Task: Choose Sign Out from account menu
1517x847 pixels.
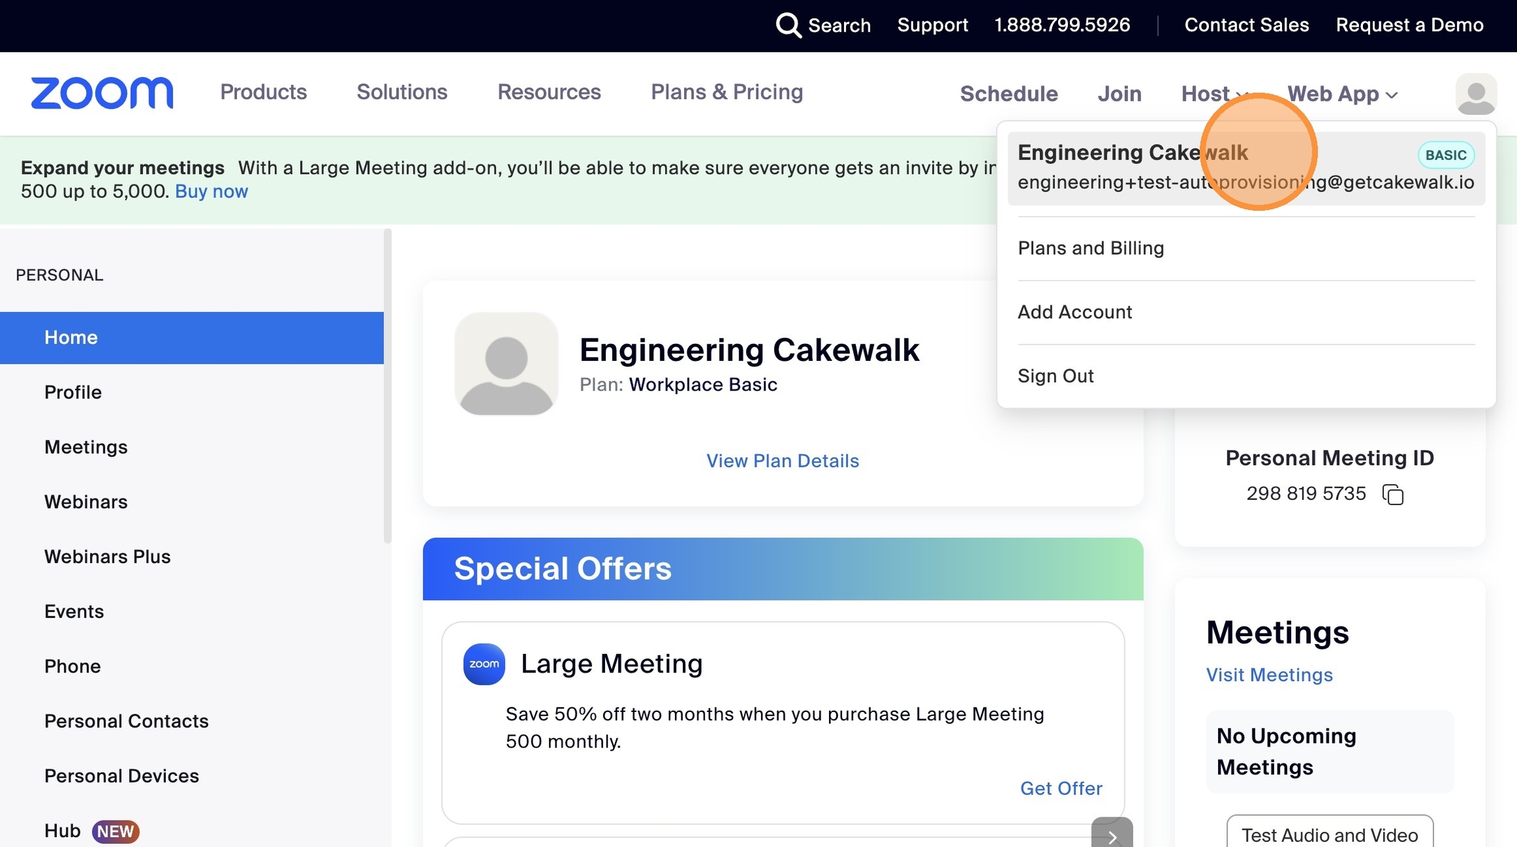Action: (x=1055, y=376)
